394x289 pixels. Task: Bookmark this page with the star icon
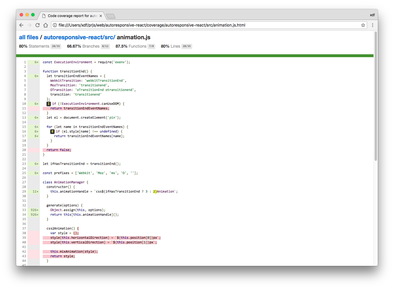[x=363, y=25]
